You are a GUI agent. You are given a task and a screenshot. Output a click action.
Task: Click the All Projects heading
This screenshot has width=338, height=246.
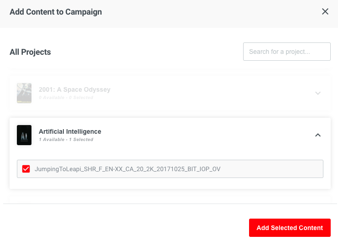(30, 52)
